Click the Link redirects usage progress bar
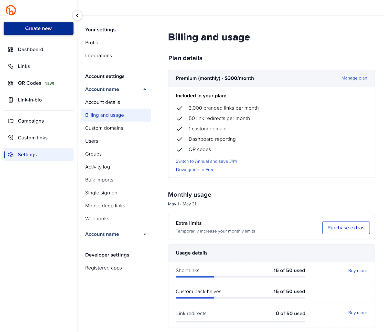The image size is (384, 332). point(240,322)
